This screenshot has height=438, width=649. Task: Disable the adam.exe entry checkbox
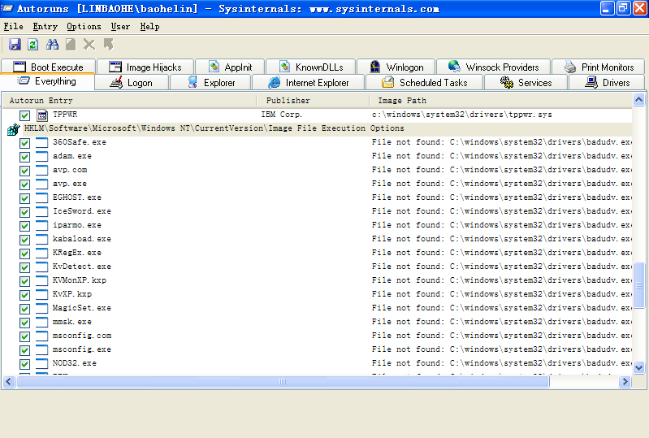coord(25,157)
